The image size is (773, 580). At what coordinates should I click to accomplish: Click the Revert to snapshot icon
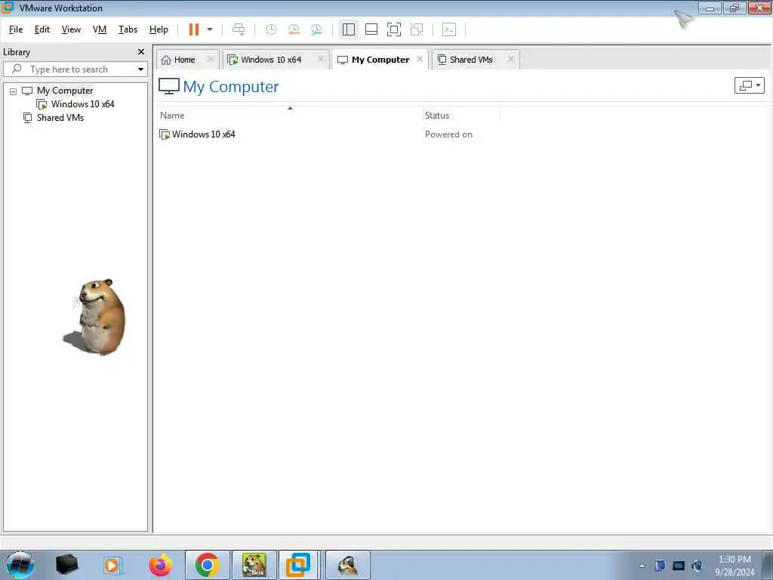click(294, 29)
